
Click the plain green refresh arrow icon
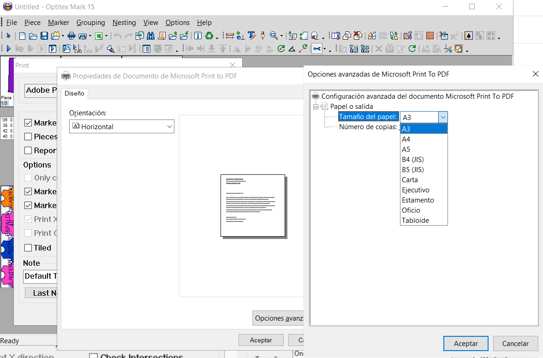(412, 49)
